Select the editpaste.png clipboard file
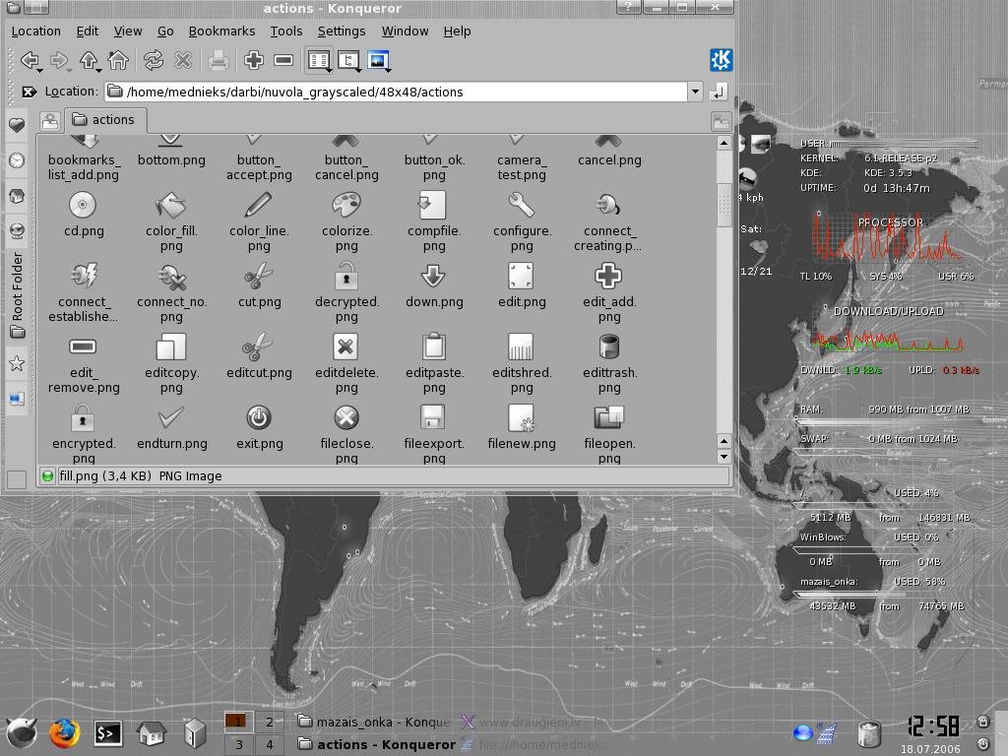Image resolution: width=1008 pixels, height=756 pixels. [434, 364]
